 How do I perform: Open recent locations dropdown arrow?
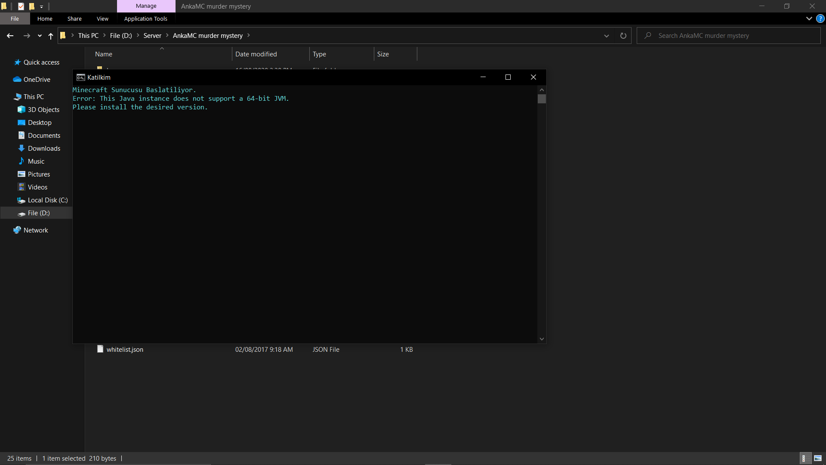[40, 36]
